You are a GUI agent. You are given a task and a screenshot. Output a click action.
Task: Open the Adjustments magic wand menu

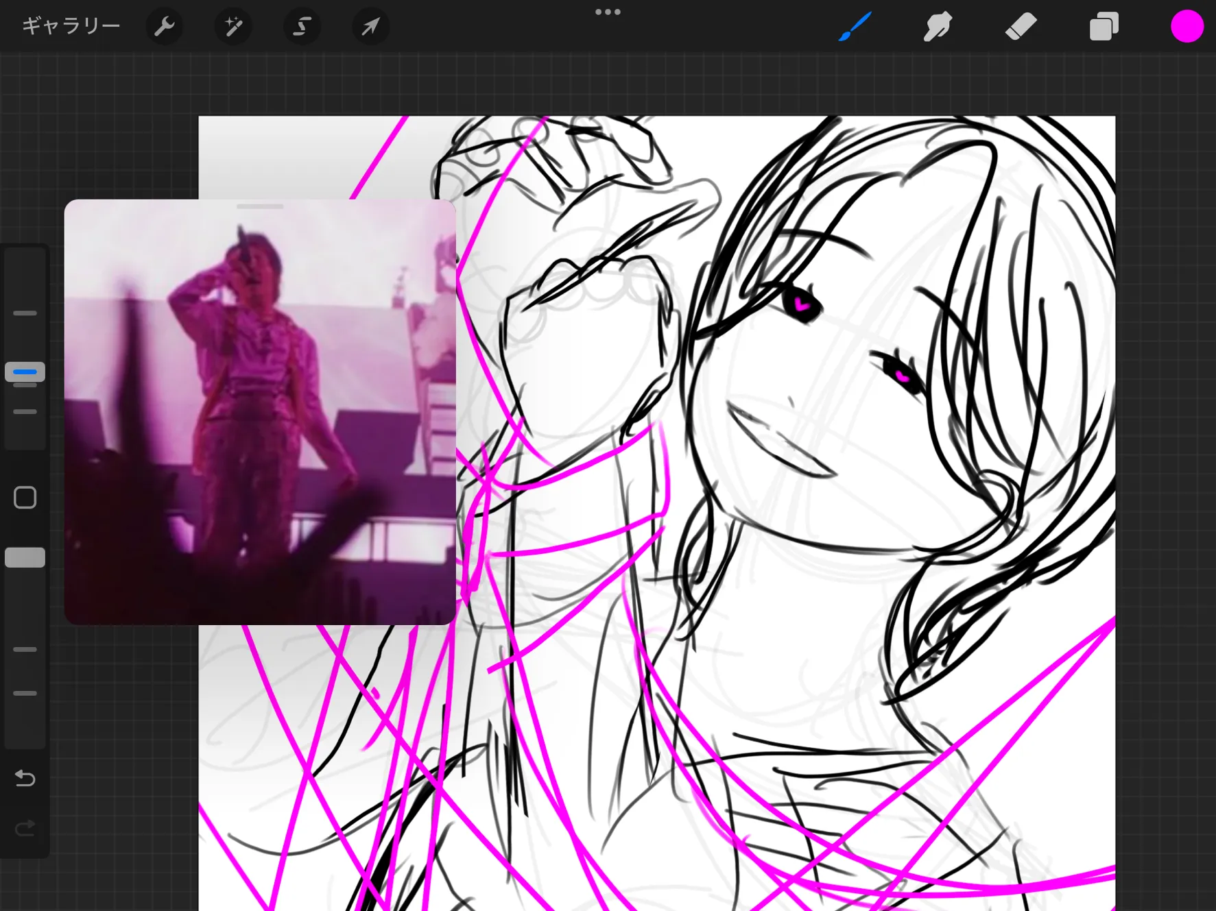tap(233, 26)
